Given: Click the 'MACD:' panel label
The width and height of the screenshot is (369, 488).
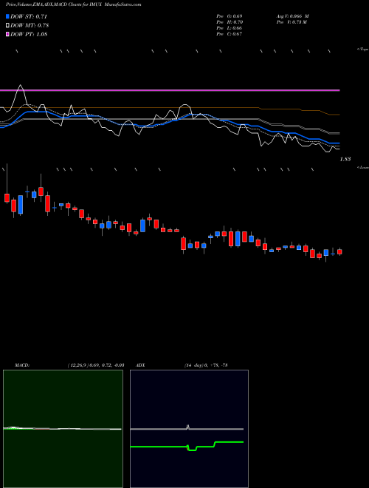Looking at the screenshot, I should [22, 365].
